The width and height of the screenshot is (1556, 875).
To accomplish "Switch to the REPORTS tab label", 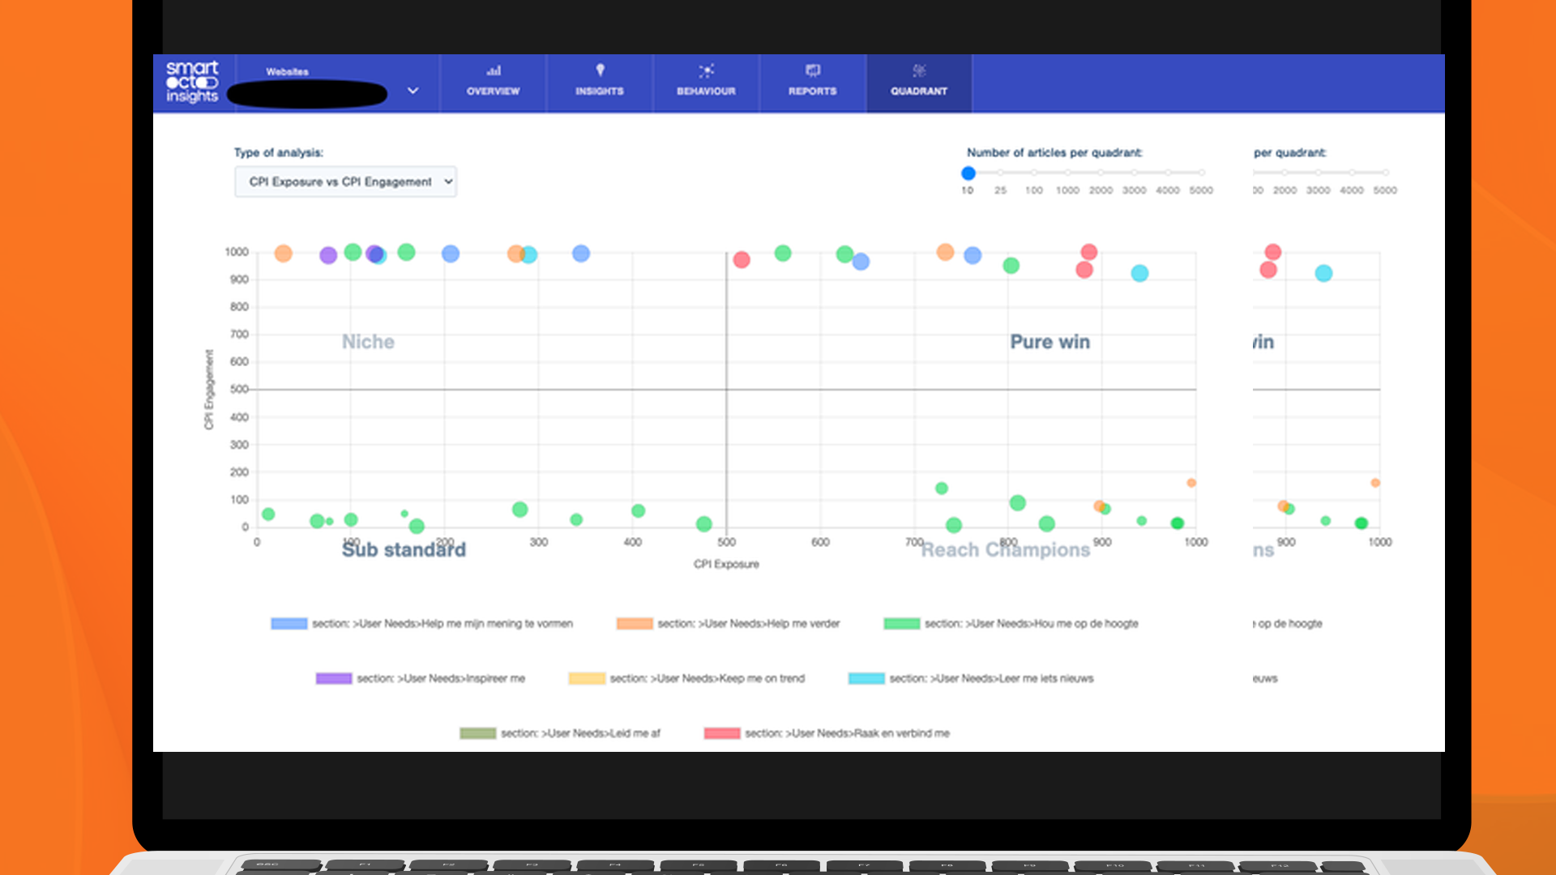I will pyautogui.click(x=812, y=92).
